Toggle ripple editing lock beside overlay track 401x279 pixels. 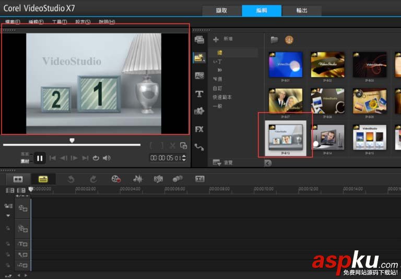(x=8, y=229)
